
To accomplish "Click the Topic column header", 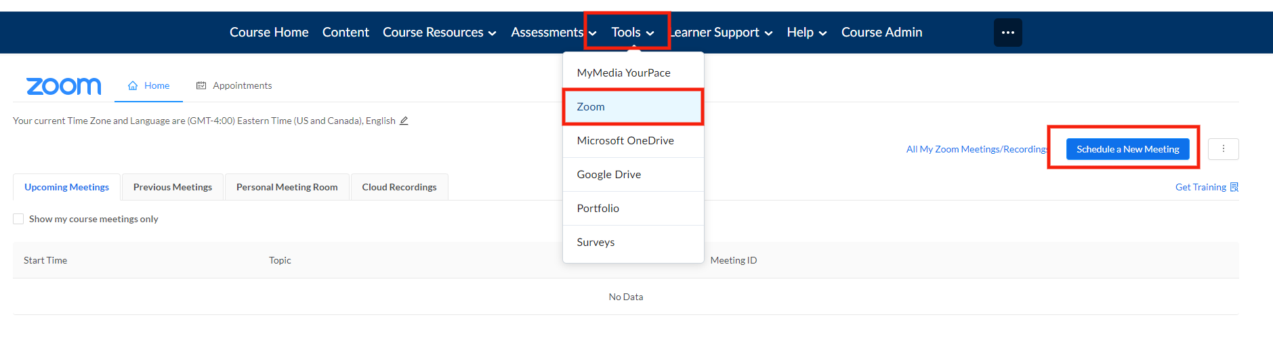I will [x=280, y=260].
